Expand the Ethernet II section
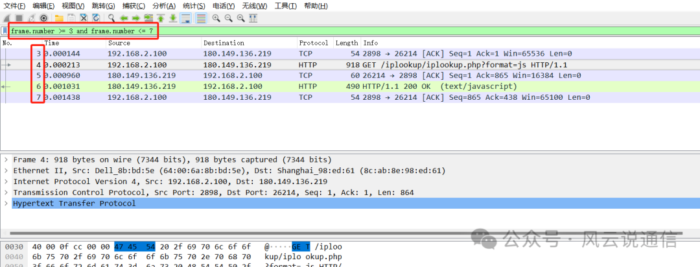The image size is (700, 267). [6, 170]
